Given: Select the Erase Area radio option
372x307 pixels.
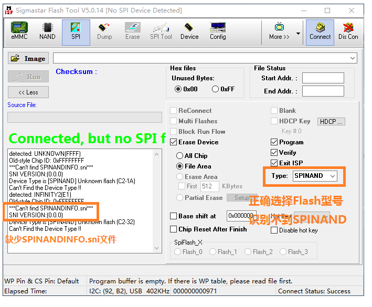Looking at the screenshot, I should pyautogui.click(x=179, y=177).
